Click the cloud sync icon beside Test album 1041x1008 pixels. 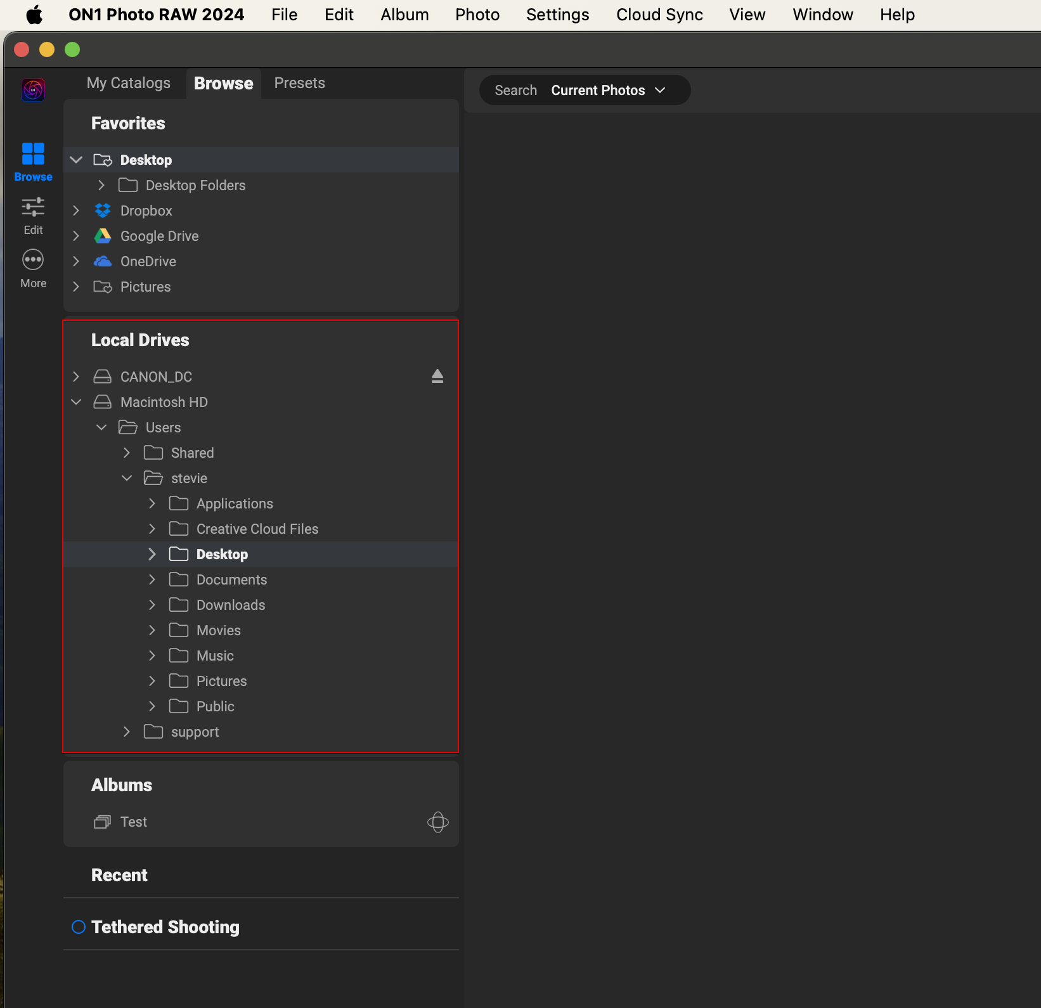pyautogui.click(x=437, y=822)
